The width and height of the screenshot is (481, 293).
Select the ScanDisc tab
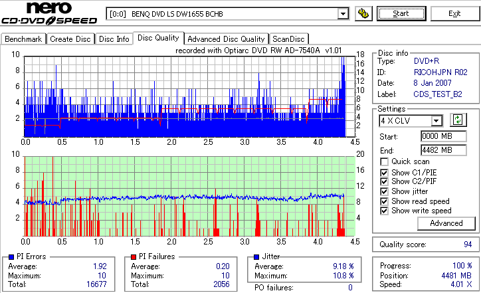[288, 39]
